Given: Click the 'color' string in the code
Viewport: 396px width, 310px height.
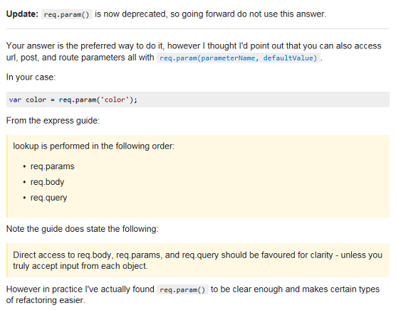Looking at the screenshot, I should [115, 100].
